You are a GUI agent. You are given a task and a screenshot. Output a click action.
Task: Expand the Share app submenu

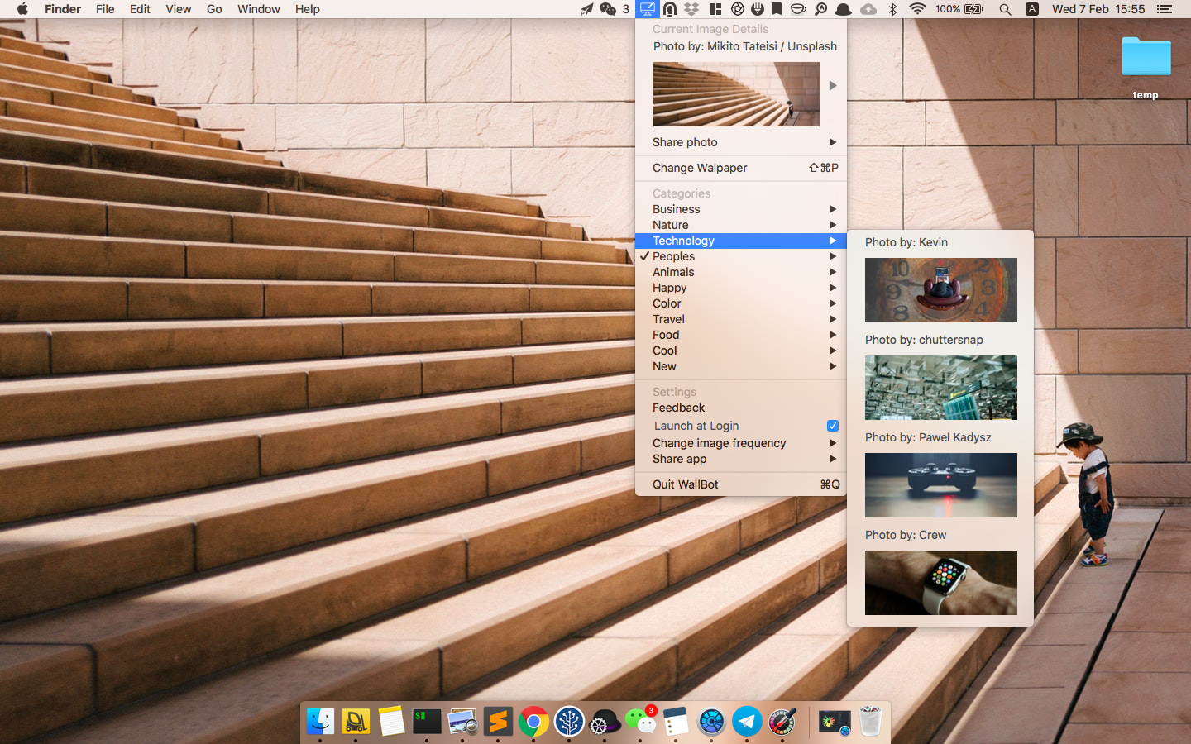coord(741,459)
